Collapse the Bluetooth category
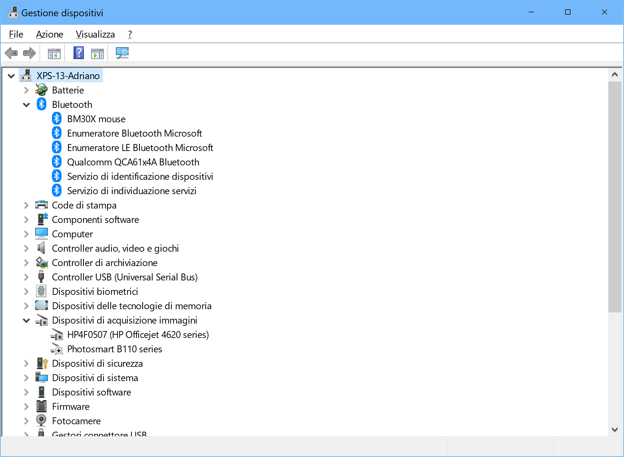The height and width of the screenshot is (457, 624). pyautogui.click(x=26, y=105)
